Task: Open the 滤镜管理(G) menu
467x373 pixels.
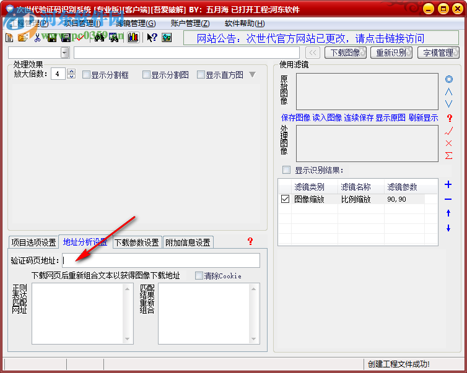Action: (136, 24)
